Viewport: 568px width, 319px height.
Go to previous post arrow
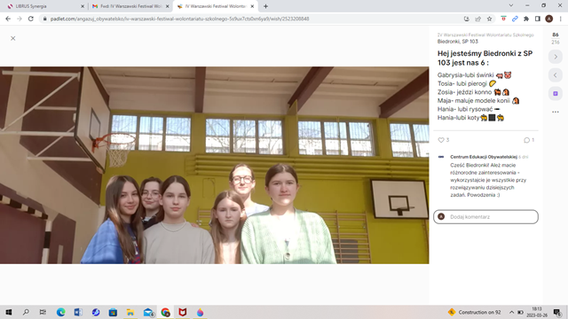click(556, 75)
